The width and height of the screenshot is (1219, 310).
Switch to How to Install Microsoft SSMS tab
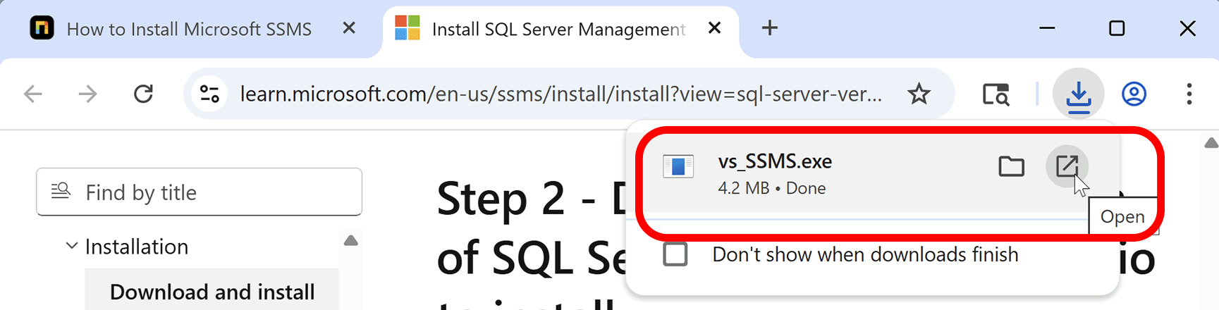[189, 29]
